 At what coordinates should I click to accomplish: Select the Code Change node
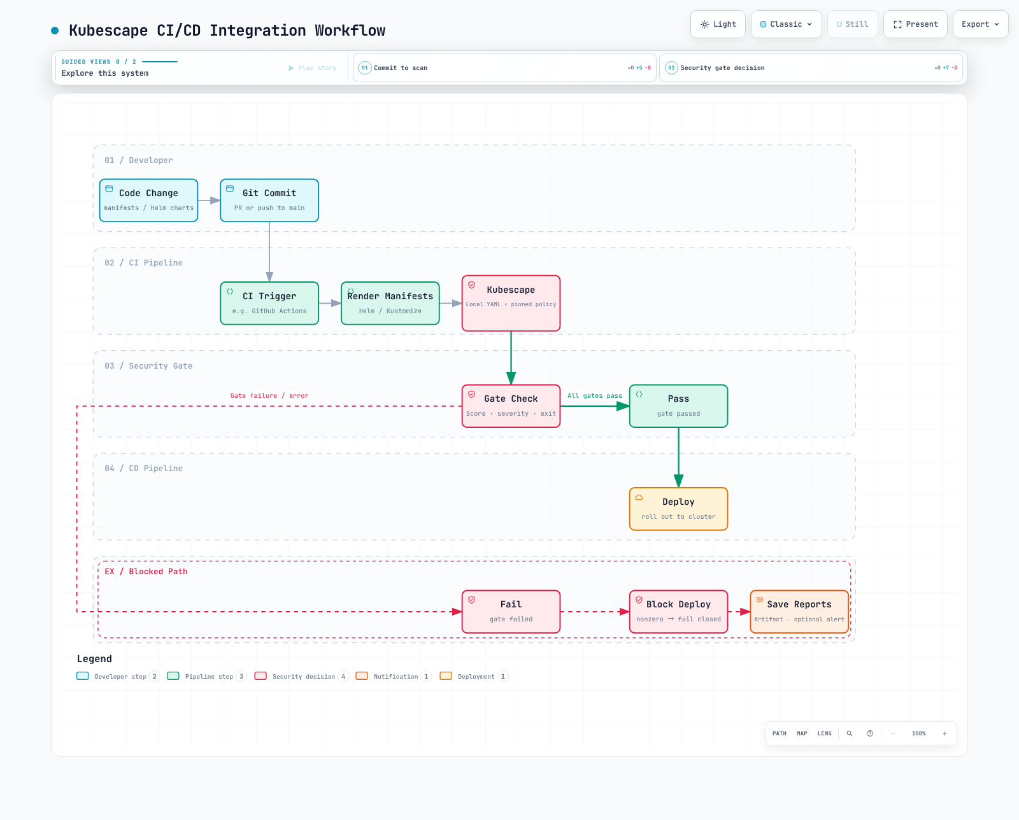click(148, 201)
